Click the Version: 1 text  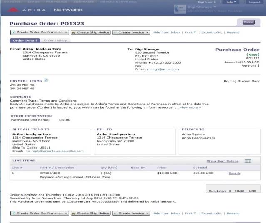pyautogui.click(x=251, y=66)
